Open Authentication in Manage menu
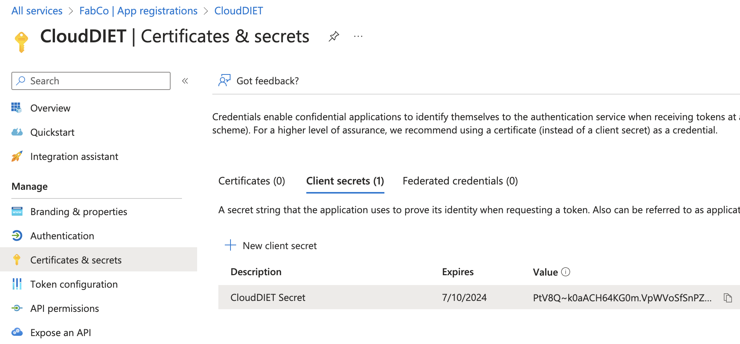The height and width of the screenshot is (344, 740). pyautogui.click(x=62, y=236)
